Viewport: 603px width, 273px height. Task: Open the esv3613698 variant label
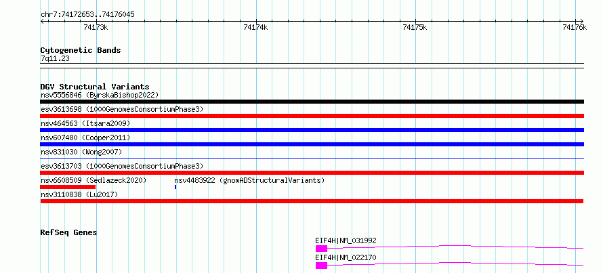(122, 109)
